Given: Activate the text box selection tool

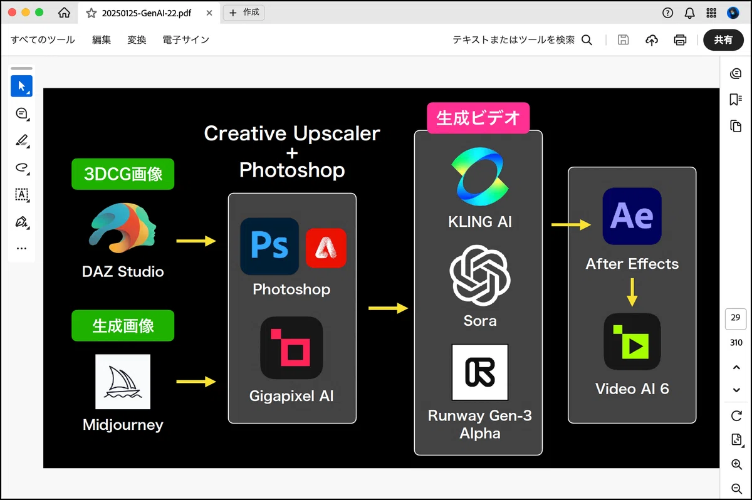Looking at the screenshot, I should pos(21,195).
